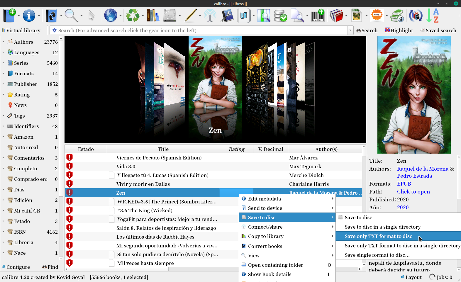Click the Title column header
461x282 pixels.
click(x=163, y=149)
